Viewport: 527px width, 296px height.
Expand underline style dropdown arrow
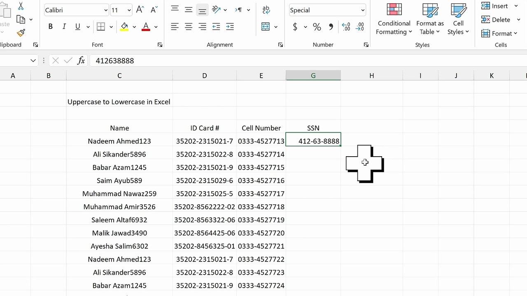point(88,27)
